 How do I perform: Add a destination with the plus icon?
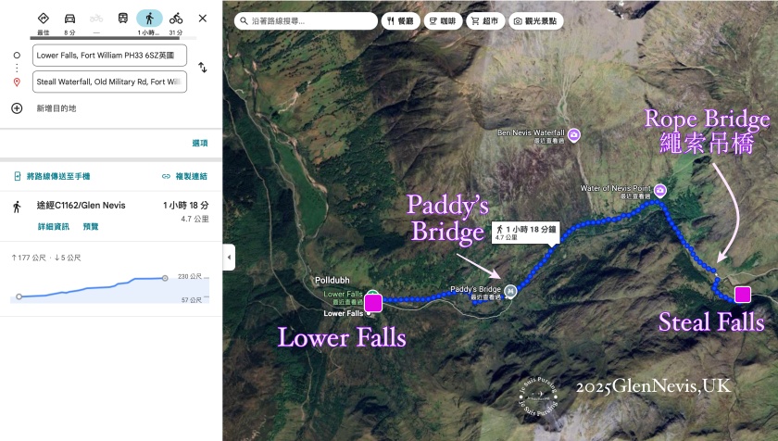pyautogui.click(x=17, y=108)
